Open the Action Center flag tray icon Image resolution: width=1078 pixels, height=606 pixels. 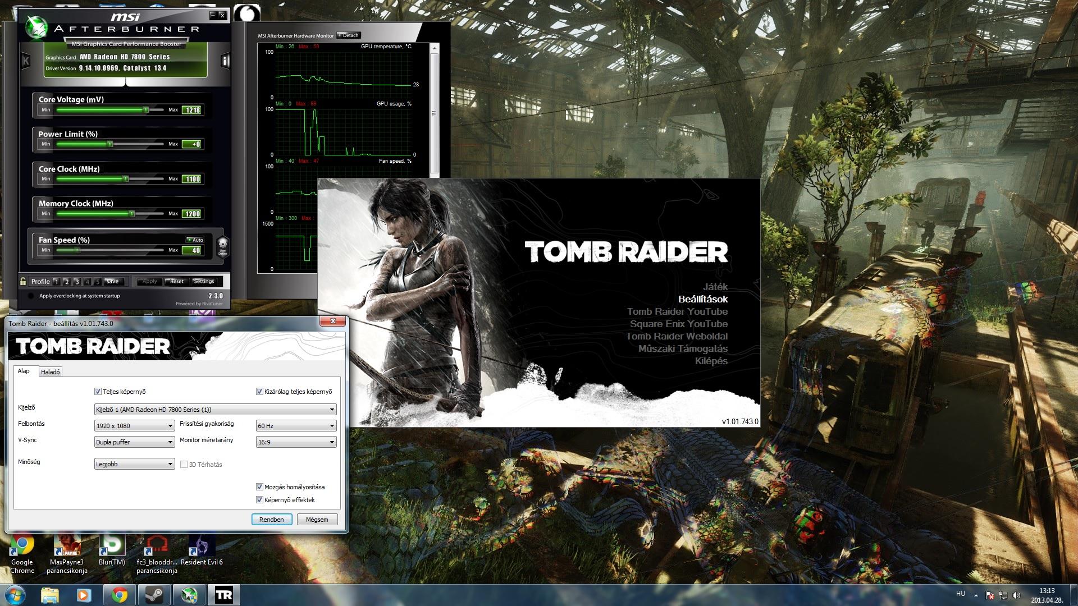pos(990,595)
